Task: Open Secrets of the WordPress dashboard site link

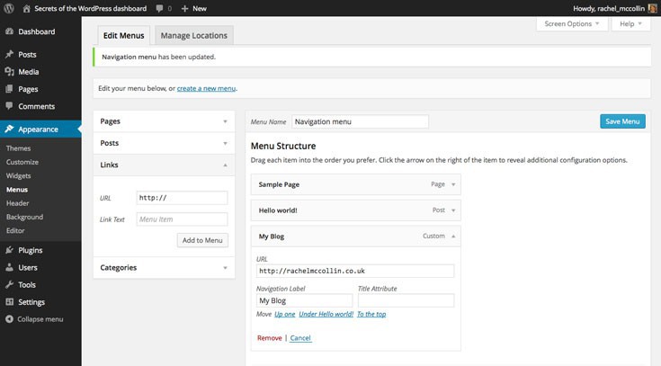Action: click(x=90, y=8)
